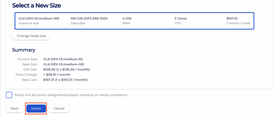276x116 pixels.
Task: Click the $157.21 per month per node price
Action: [232, 19]
